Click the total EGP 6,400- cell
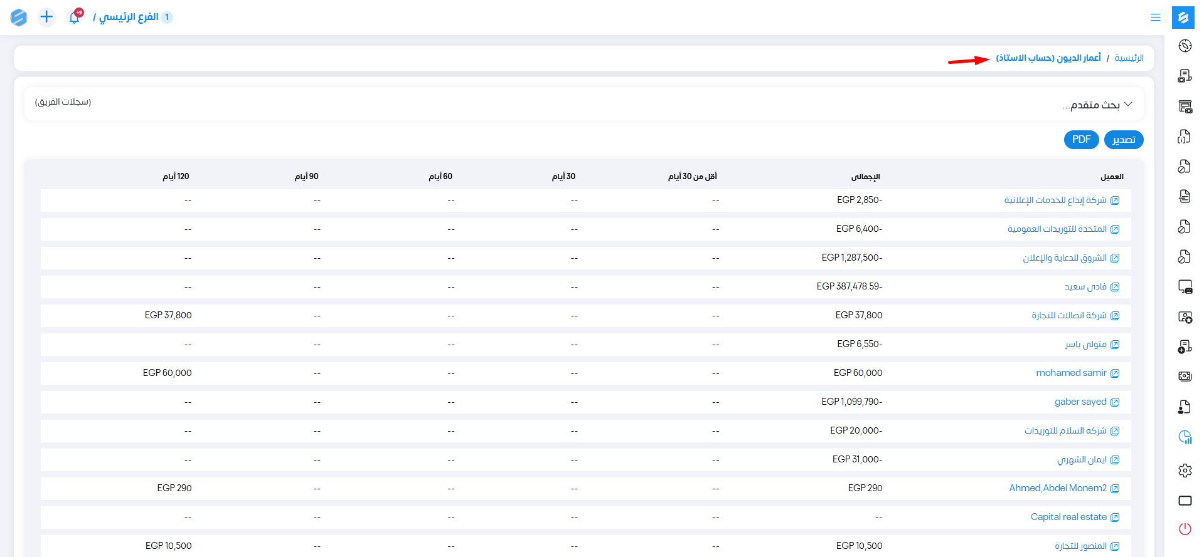This screenshot has width=1204, height=557. point(859,229)
